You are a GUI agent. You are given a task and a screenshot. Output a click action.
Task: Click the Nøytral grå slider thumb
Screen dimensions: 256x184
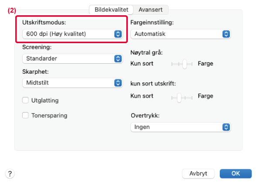coord(184,64)
